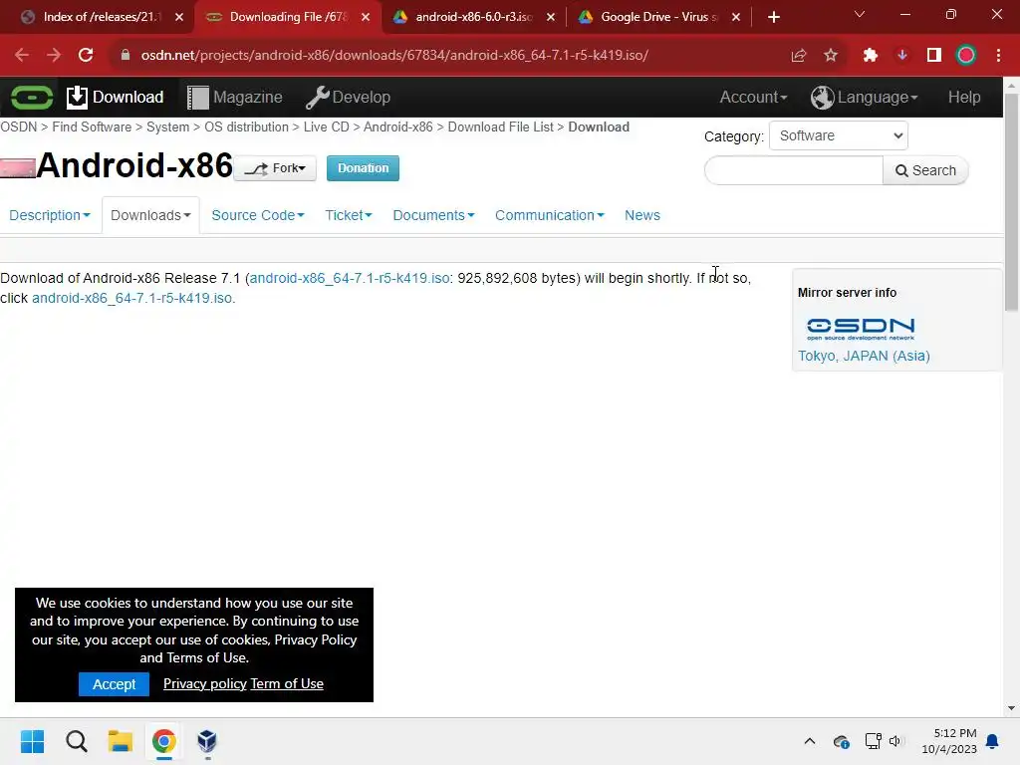
Task: Switch to the android-x86-6.0-r3.iso tab
Action: (x=473, y=17)
